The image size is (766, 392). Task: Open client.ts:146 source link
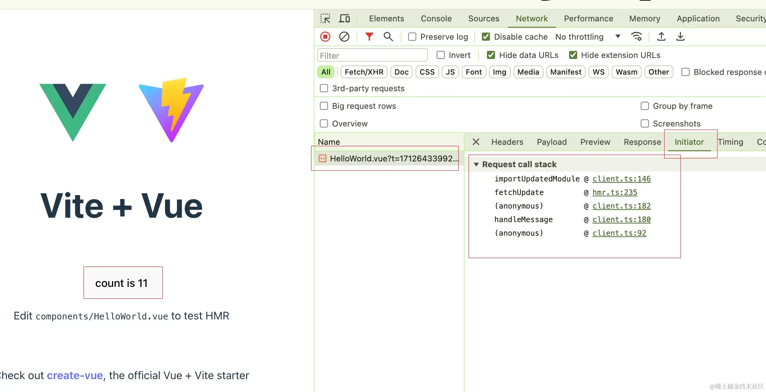coord(621,179)
